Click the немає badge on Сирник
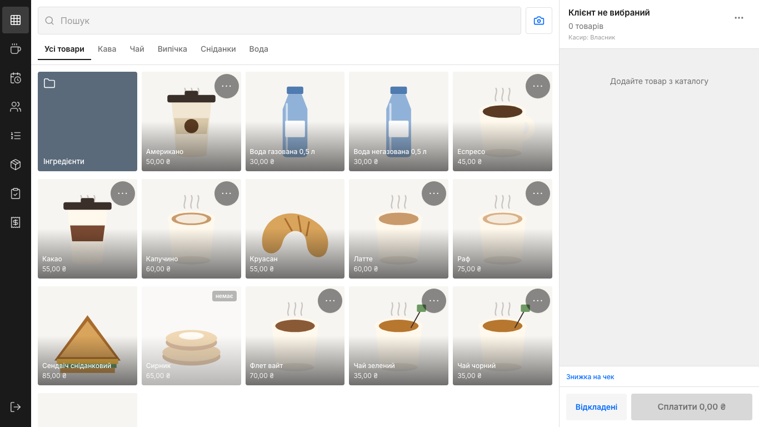The image size is (759, 427). pos(224,296)
